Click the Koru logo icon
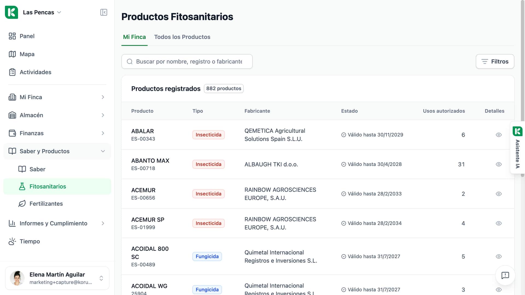Viewport: 525px width, 295px height. tap(11, 12)
